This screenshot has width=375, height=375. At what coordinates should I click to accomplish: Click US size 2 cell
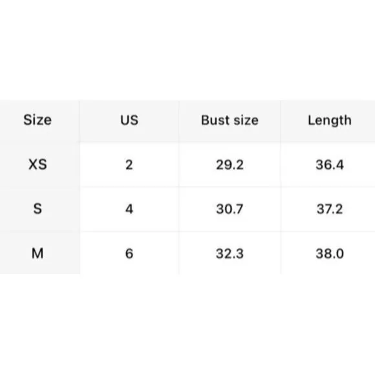[x=129, y=165]
